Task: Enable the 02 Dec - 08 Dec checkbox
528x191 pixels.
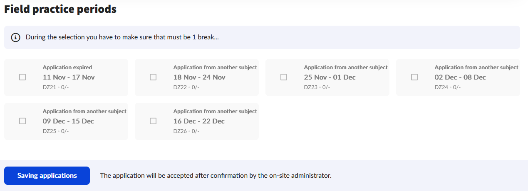Action: 414,77
